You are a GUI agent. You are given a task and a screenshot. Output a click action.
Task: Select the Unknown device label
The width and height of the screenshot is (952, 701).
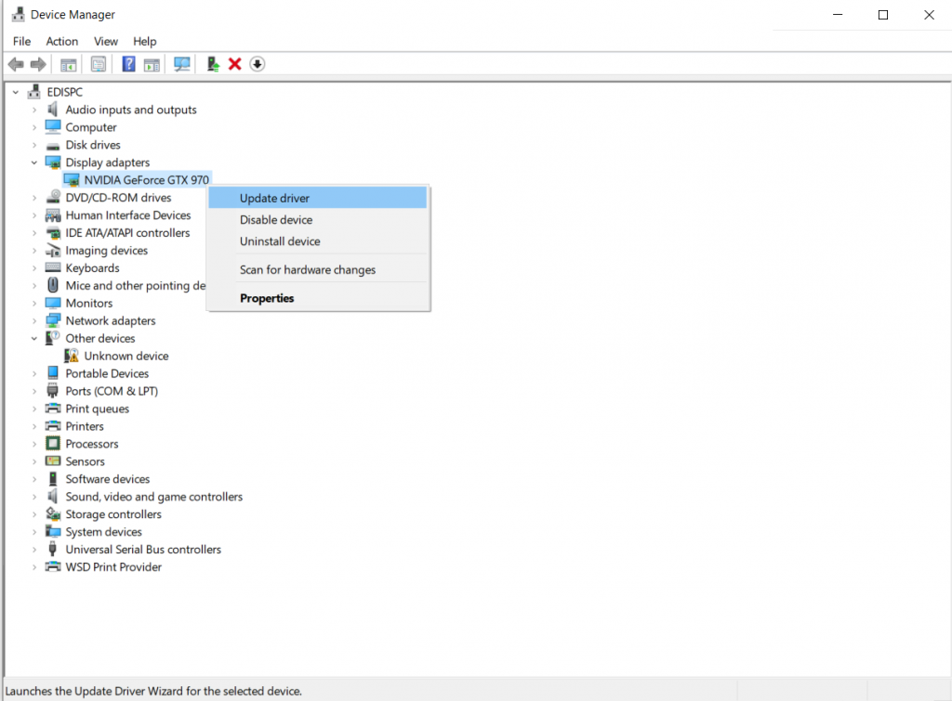[126, 356]
